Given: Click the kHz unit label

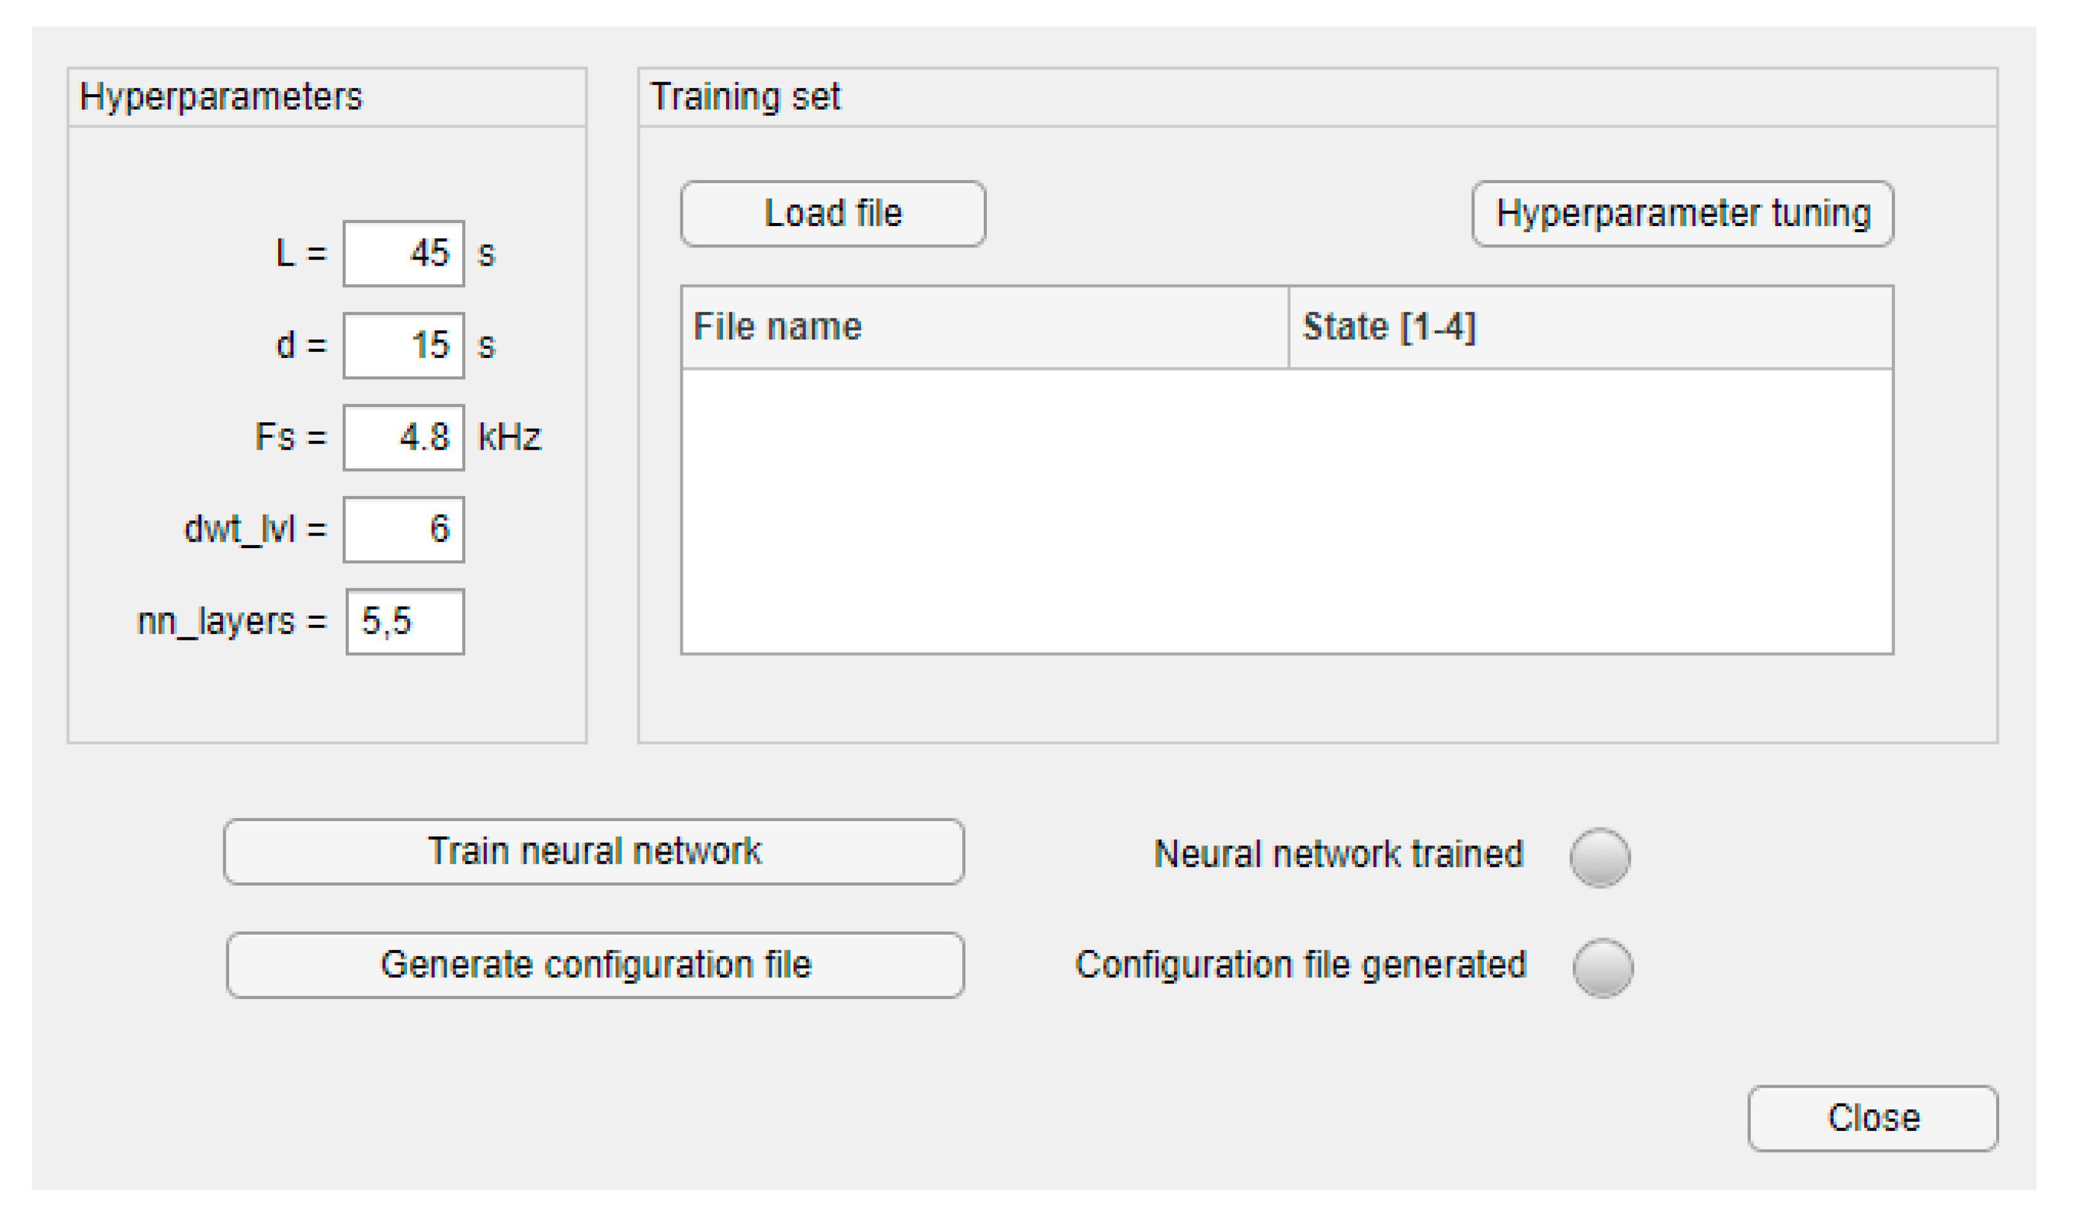Looking at the screenshot, I should point(509,437).
